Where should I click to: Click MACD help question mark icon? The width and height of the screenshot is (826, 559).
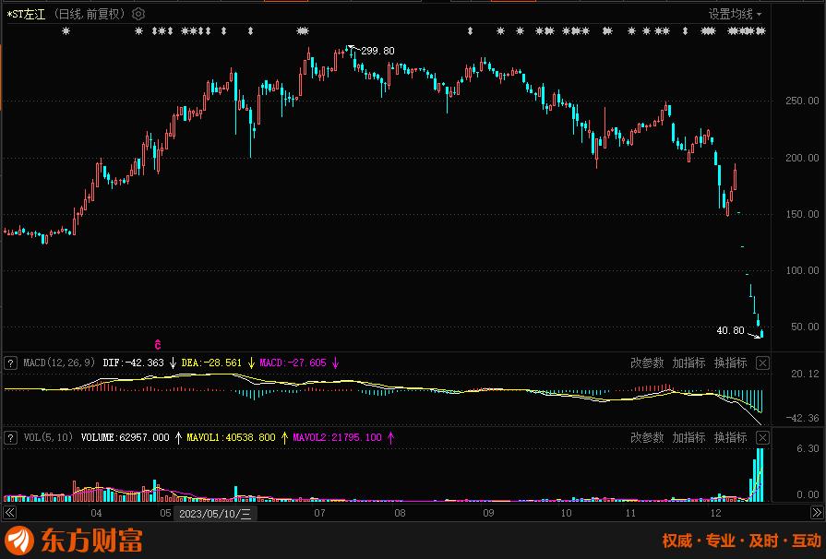[x=10, y=363]
